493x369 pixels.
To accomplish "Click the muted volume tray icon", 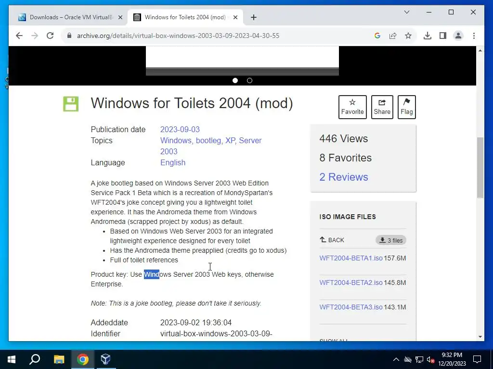I will point(431,359).
